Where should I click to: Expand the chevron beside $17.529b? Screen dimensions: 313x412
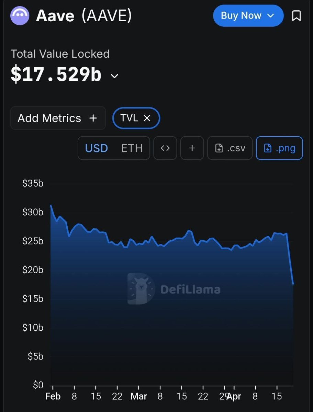tap(115, 76)
